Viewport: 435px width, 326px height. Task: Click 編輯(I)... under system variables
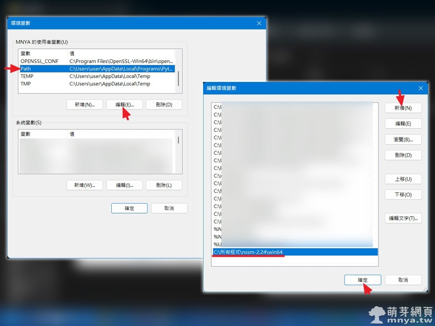(124, 185)
